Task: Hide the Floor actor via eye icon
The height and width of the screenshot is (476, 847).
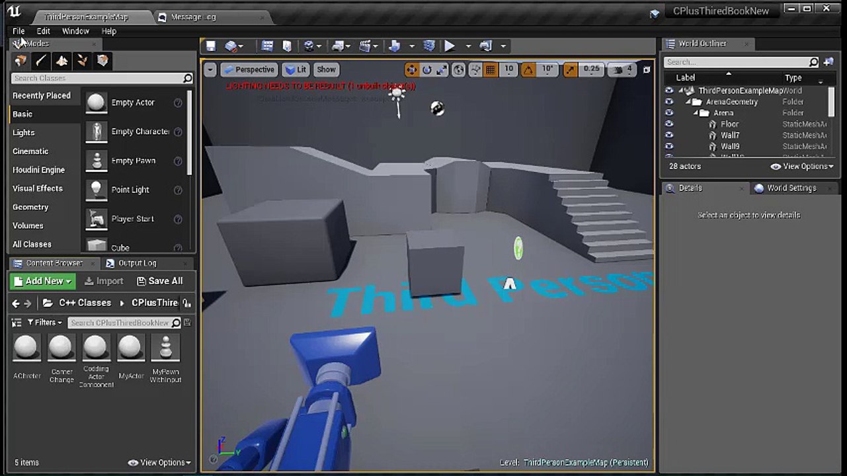Action: coord(669,124)
